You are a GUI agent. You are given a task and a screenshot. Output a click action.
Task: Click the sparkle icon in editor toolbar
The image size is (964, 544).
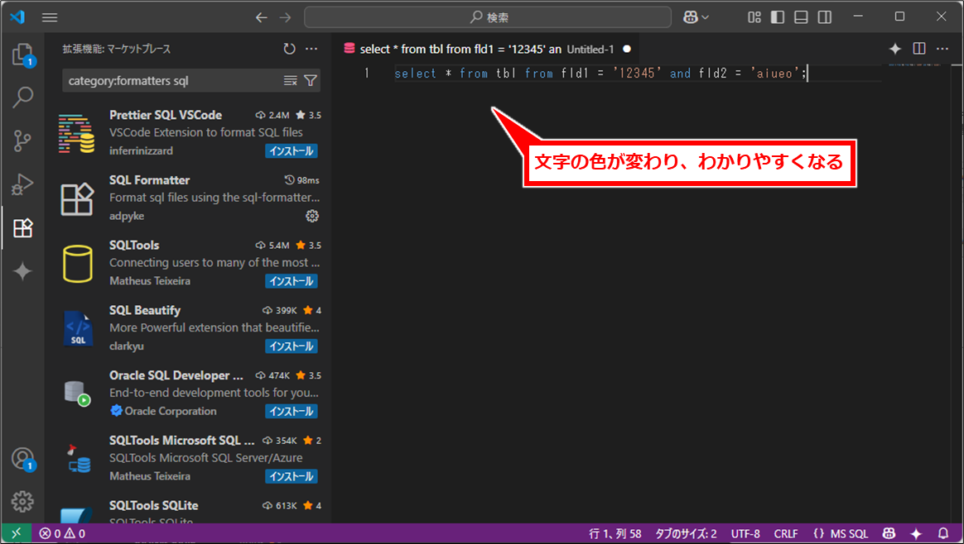point(895,49)
